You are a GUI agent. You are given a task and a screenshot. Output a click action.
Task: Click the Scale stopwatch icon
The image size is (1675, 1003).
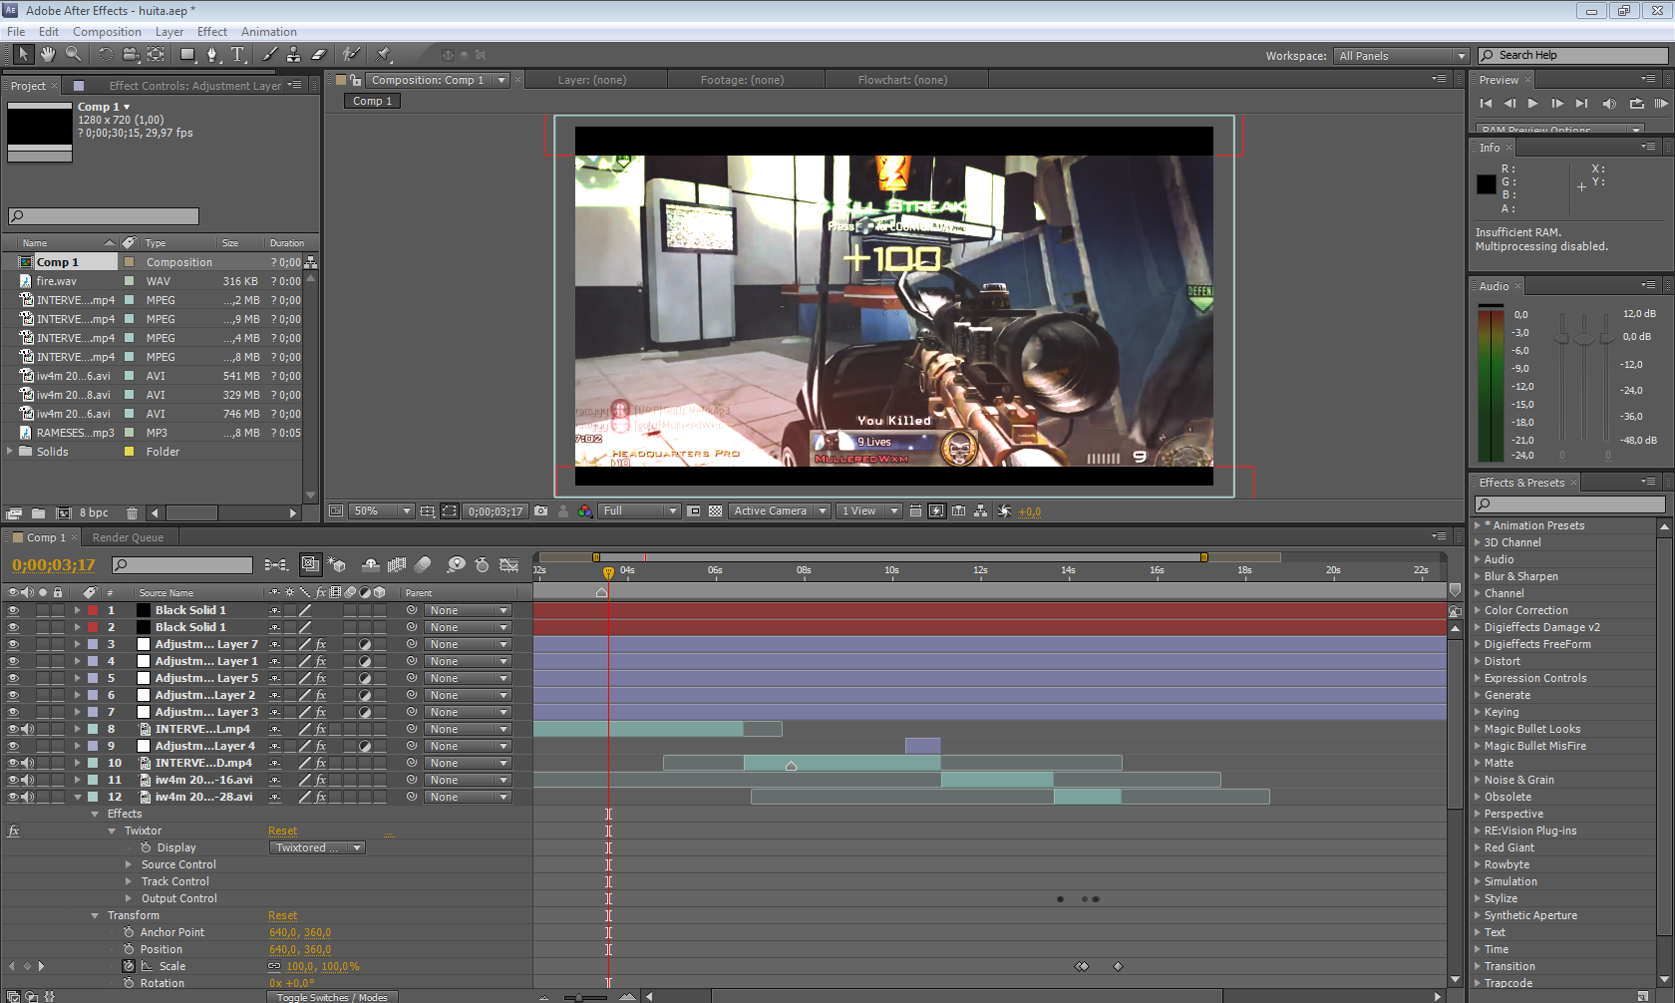point(129,966)
